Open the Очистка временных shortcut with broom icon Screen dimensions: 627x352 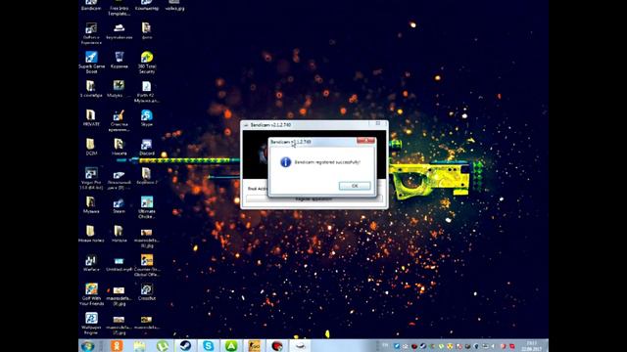[x=119, y=120]
